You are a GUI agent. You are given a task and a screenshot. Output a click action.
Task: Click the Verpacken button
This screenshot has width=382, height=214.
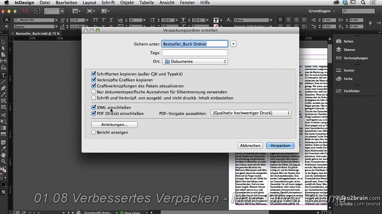(280, 145)
